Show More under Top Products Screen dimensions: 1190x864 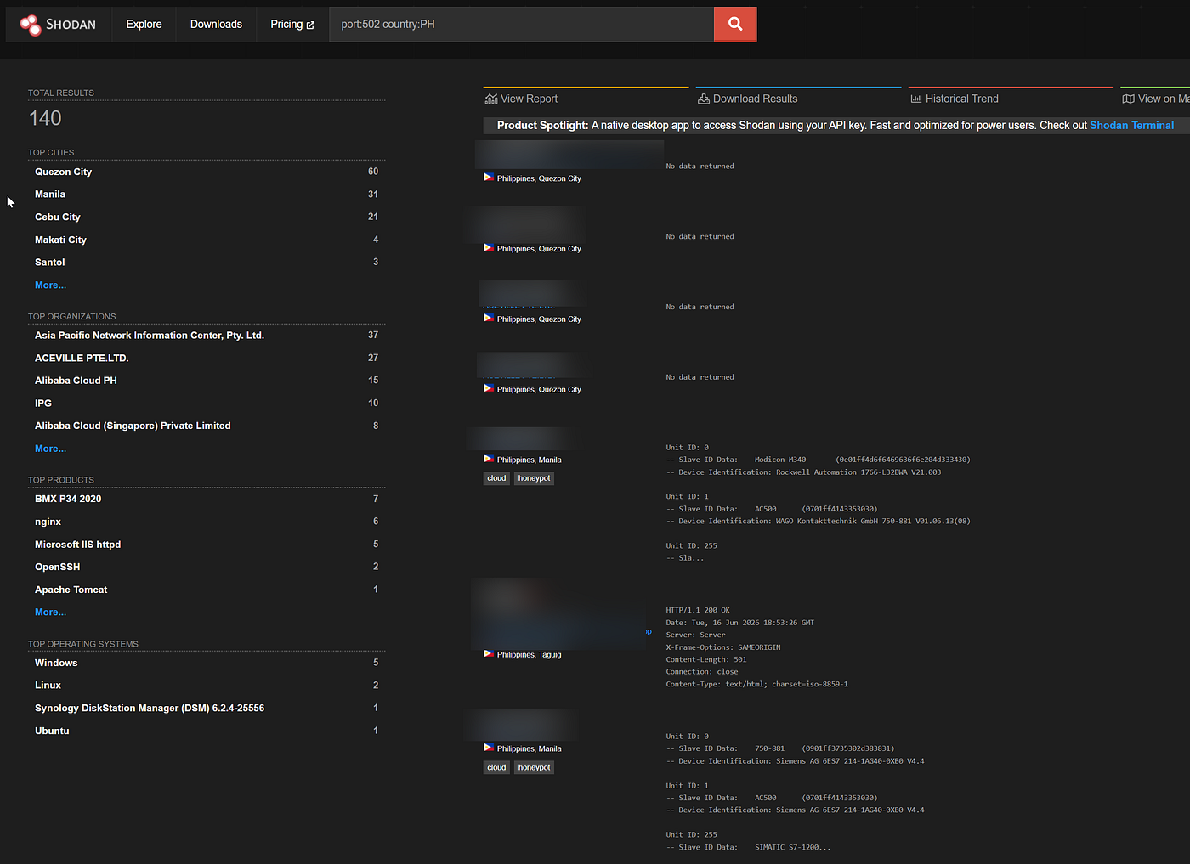click(50, 612)
